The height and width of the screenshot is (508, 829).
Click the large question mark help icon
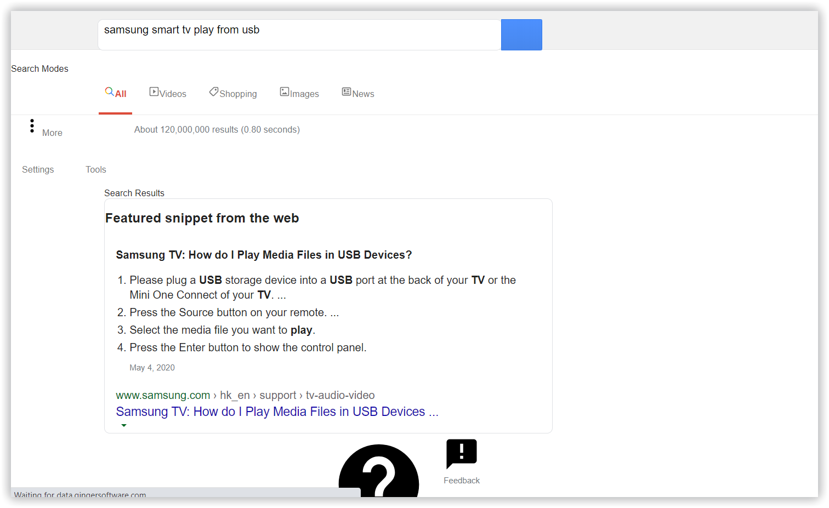tap(379, 471)
